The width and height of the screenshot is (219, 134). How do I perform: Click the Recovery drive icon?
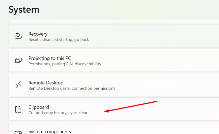point(18,36)
